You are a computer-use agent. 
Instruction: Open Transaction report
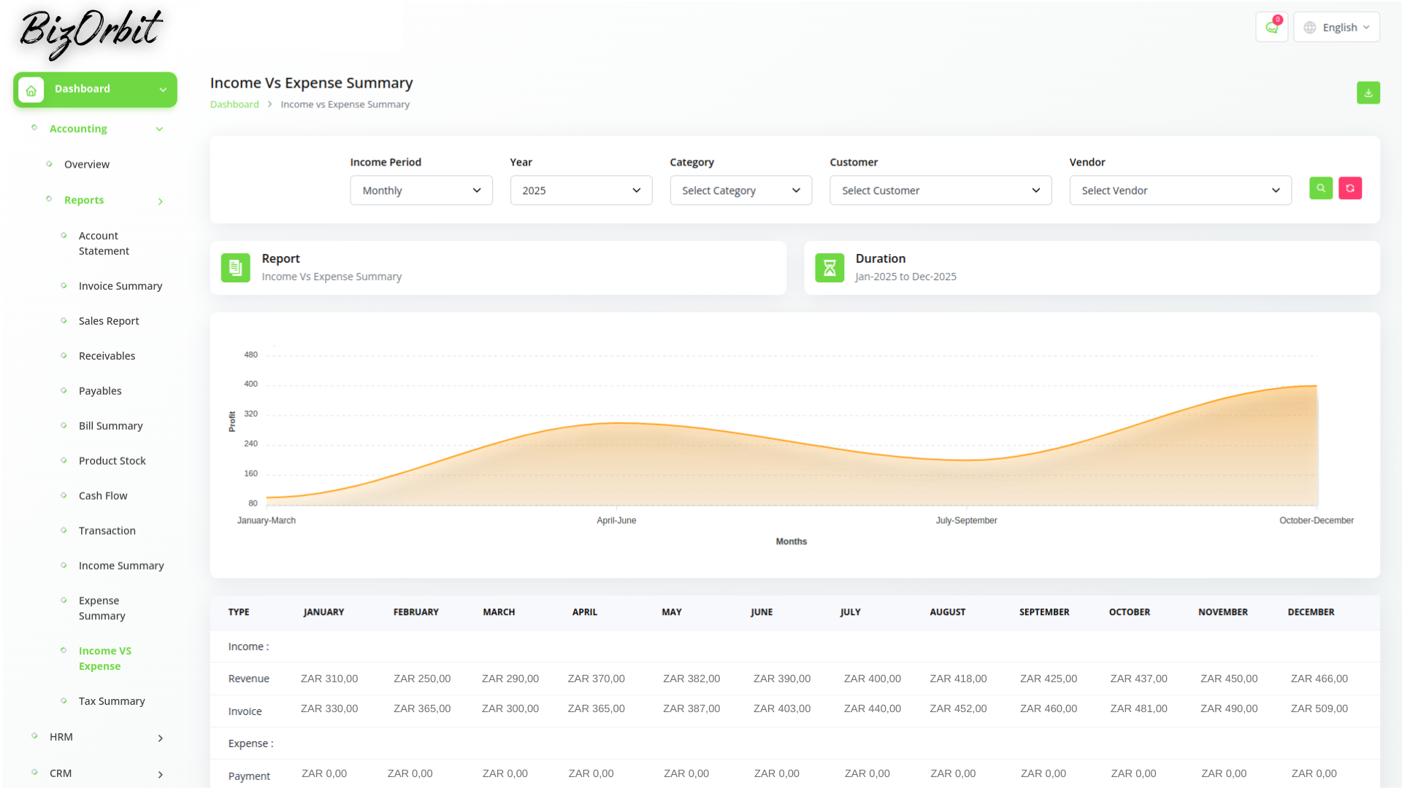(x=107, y=531)
